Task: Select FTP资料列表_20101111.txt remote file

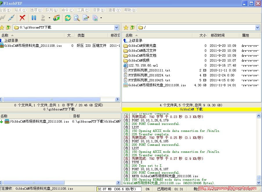Action: pyautogui.click(x=147, y=70)
